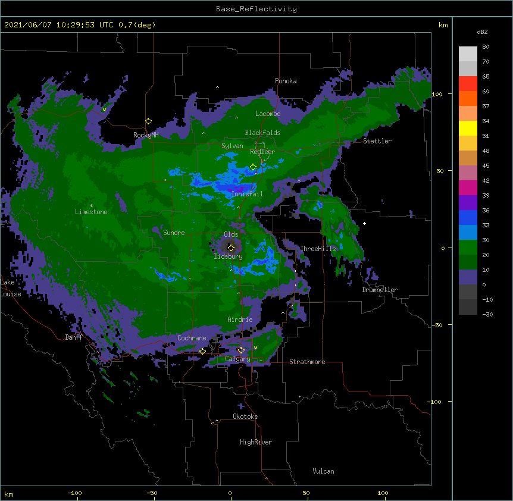Image resolution: width=513 pixels, height=501 pixels.
Task: Click the Innisfail city label
Action: 247,194
